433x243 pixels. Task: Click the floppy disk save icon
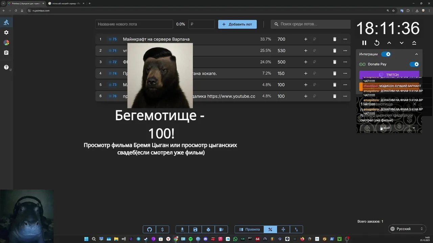coord(195,230)
